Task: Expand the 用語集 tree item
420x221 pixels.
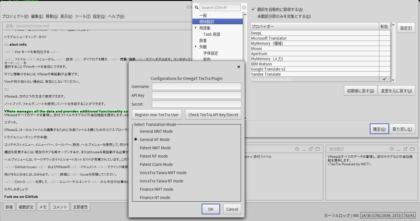Action: [x=195, y=28]
